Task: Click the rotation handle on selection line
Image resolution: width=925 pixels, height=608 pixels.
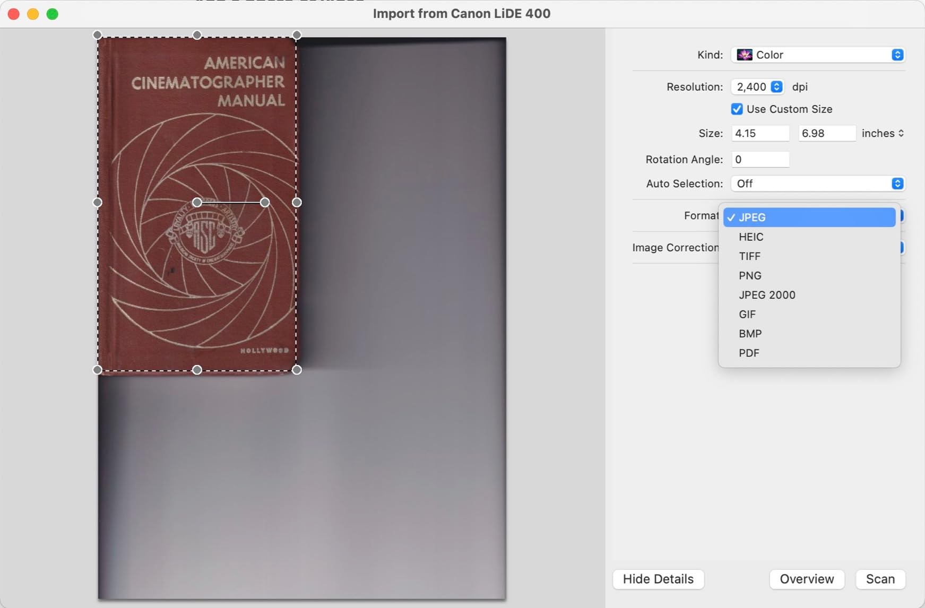Action: pyautogui.click(x=265, y=202)
